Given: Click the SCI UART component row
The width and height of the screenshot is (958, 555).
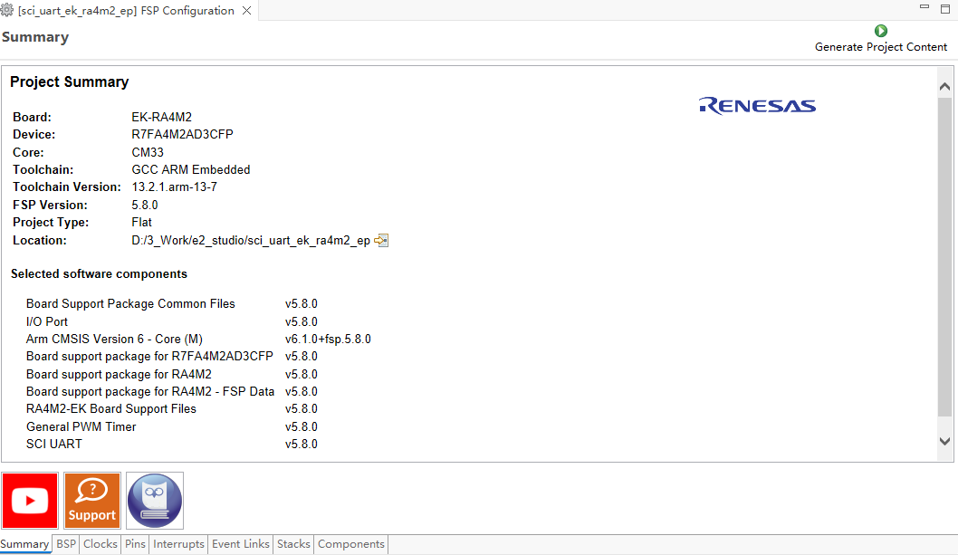Looking at the screenshot, I should 172,445.
